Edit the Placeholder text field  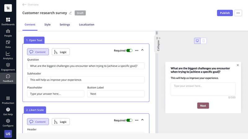pos(56,94)
